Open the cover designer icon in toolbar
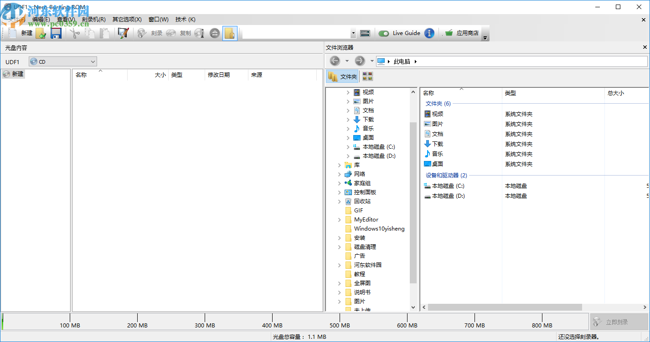 tap(123, 33)
